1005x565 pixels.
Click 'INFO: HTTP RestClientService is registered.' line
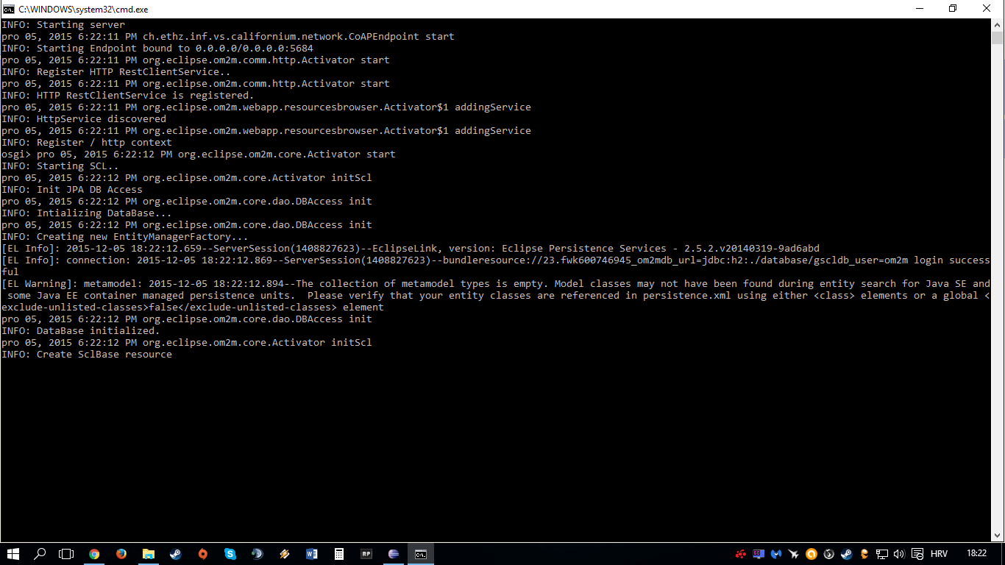tap(128, 95)
